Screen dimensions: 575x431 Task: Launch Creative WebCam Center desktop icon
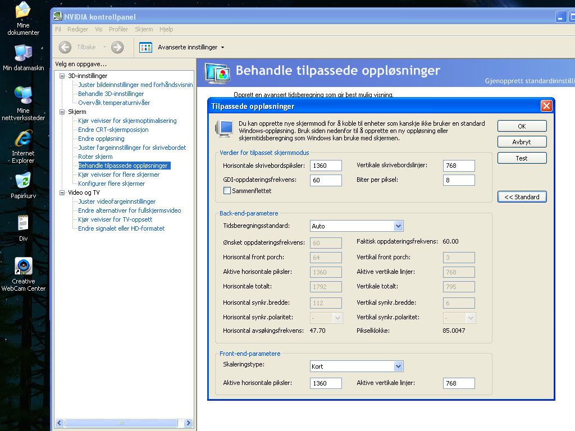23,274
